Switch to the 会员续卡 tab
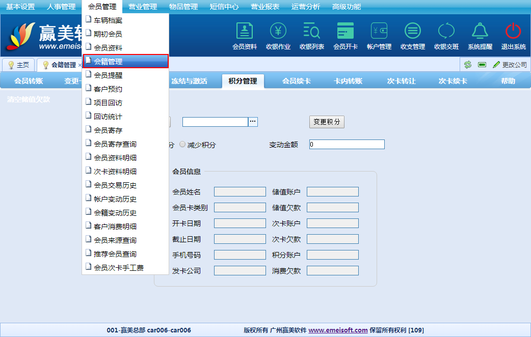531x337 pixels. (x=297, y=81)
